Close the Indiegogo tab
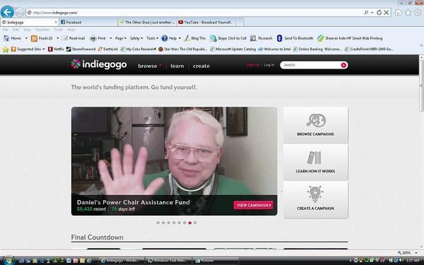 [x=56, y=22]
